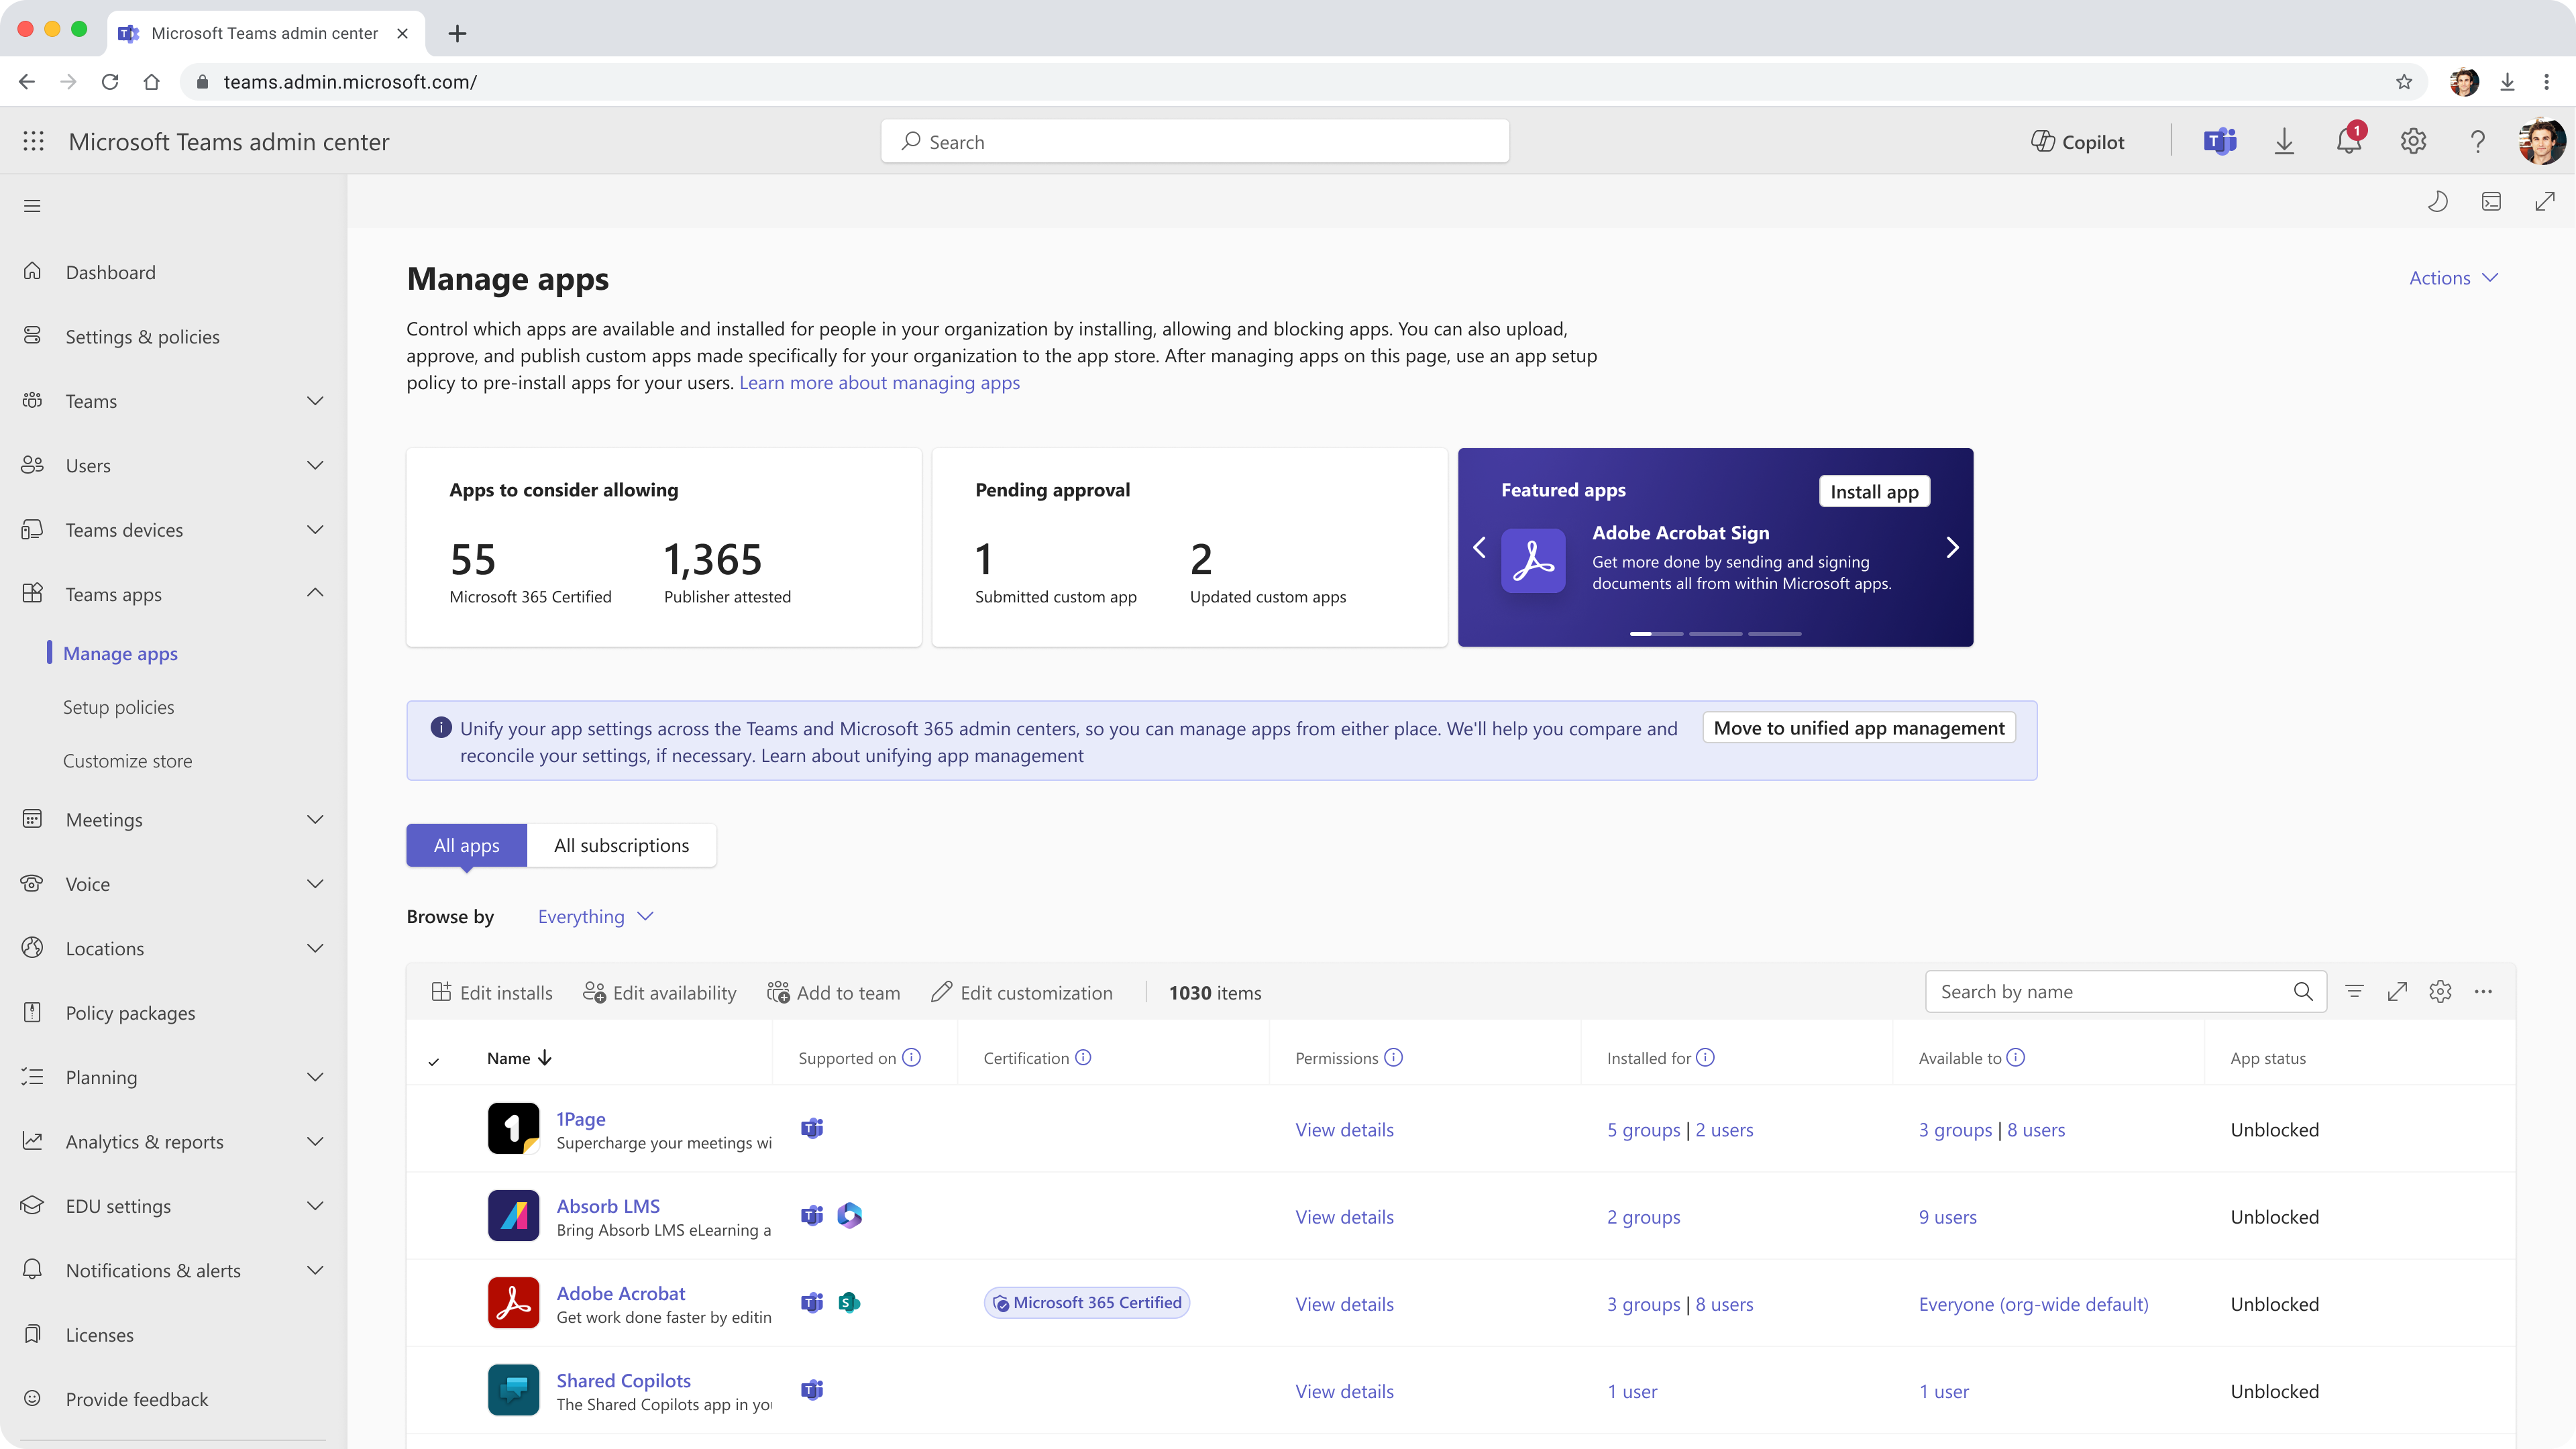Open the Copilot assistant from the top bar

[x=2078, y=141]
